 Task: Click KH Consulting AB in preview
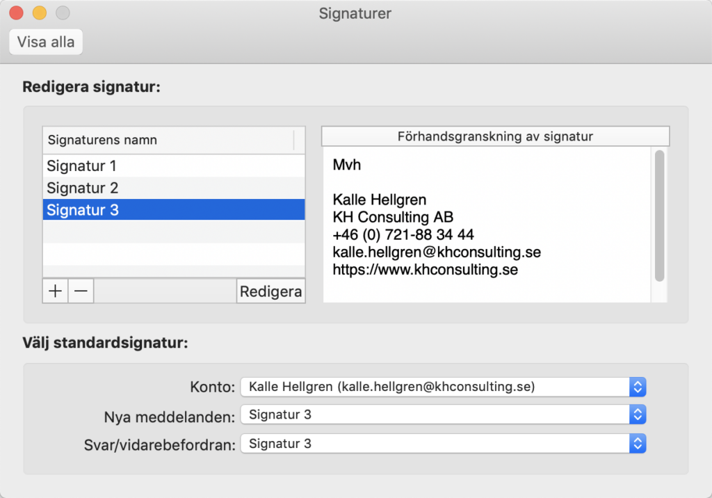394,217
